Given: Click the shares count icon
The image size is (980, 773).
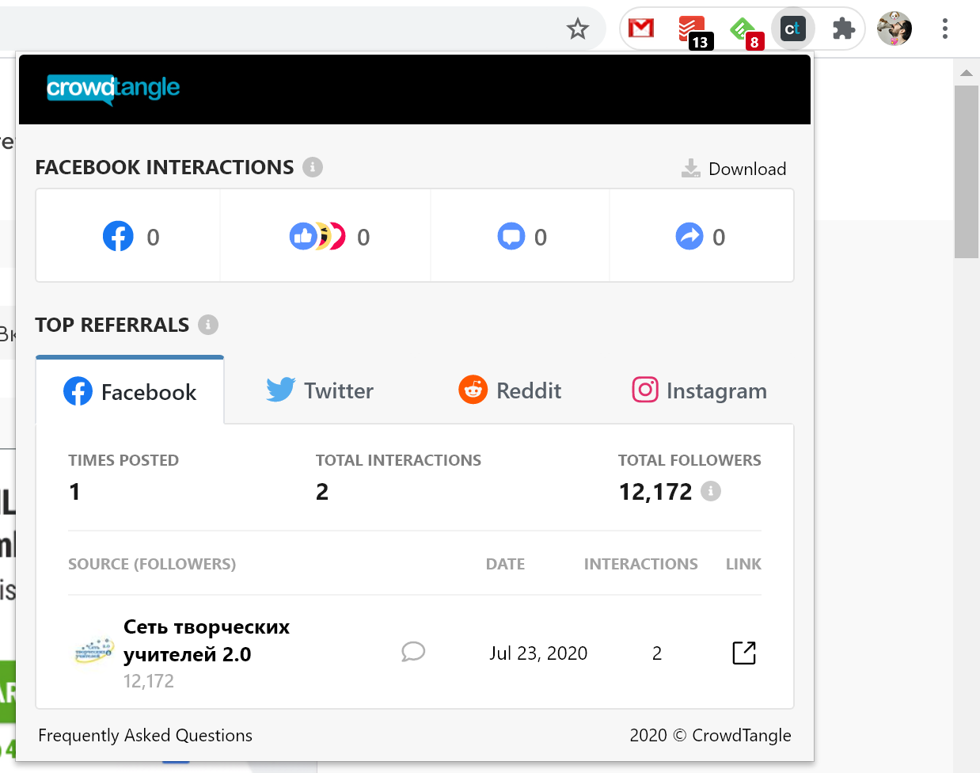Looking at the screenshot, I should [x=689, y=236].
